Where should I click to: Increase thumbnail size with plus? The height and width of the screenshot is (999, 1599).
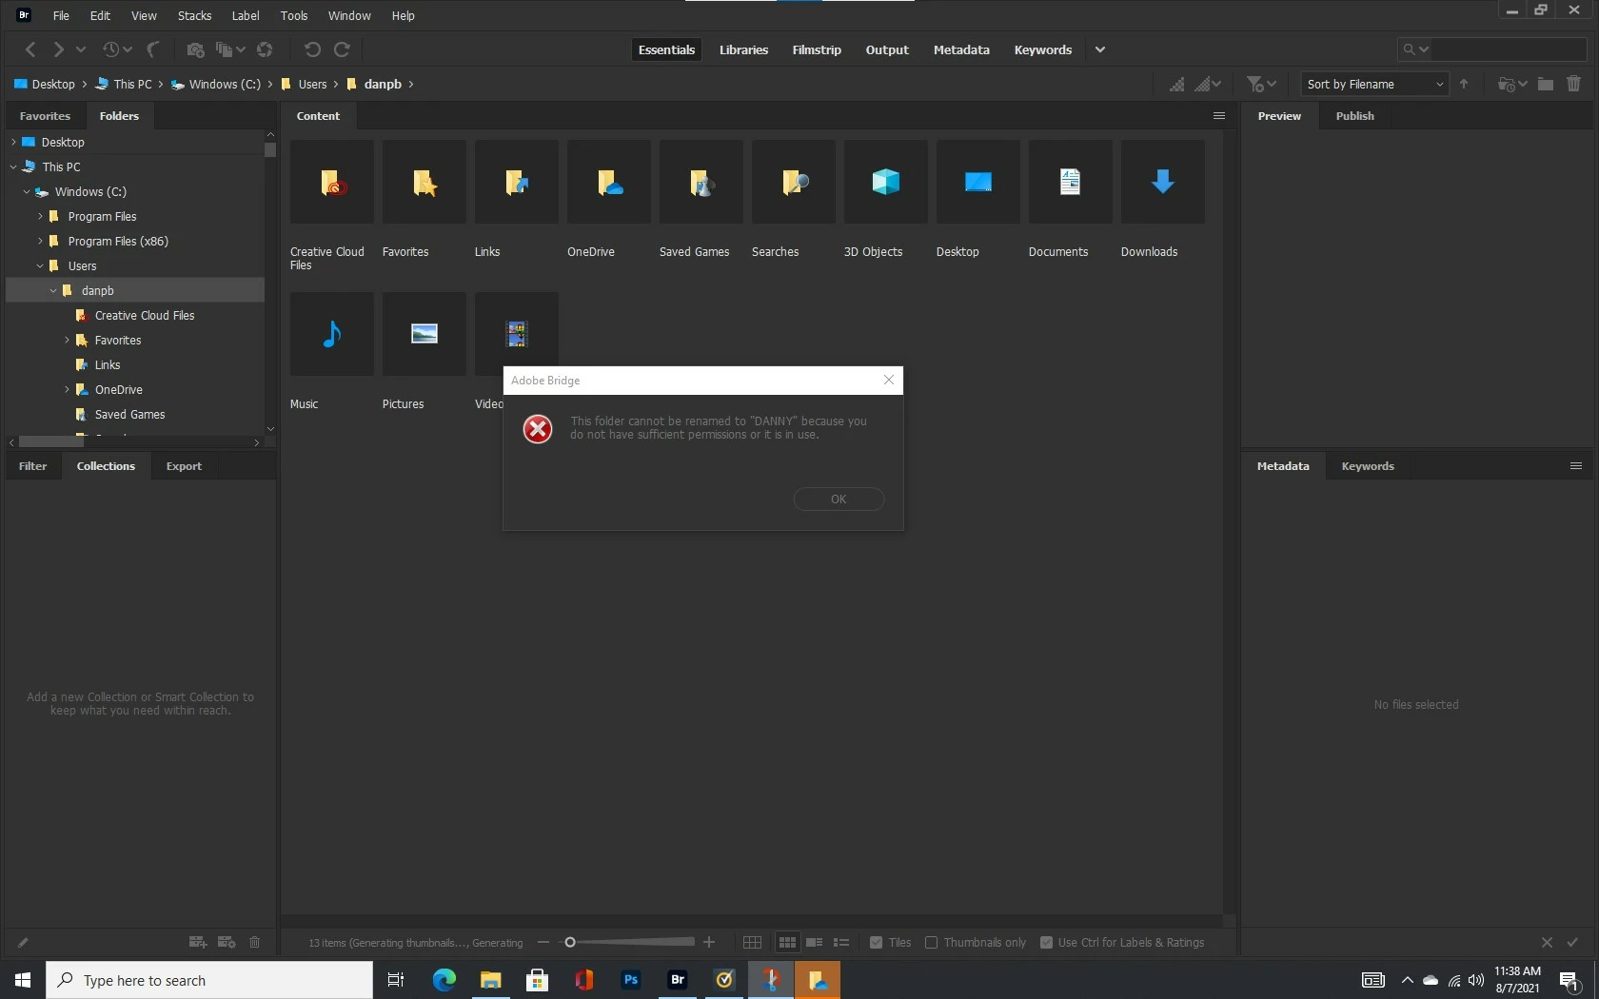coord(709,943)
